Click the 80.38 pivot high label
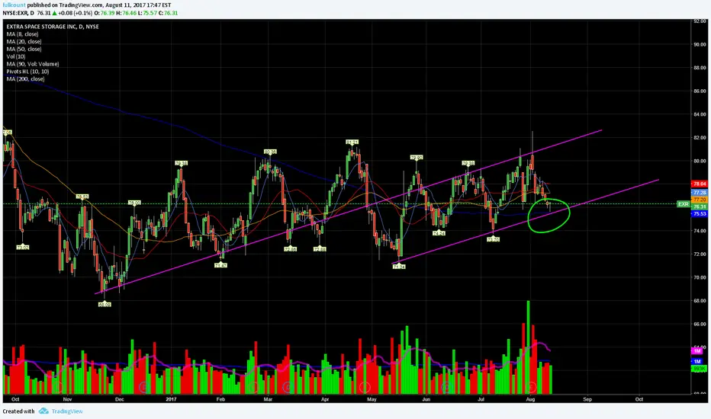 [270, 152]
